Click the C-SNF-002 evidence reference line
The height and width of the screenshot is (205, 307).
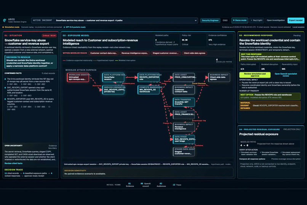19,95
